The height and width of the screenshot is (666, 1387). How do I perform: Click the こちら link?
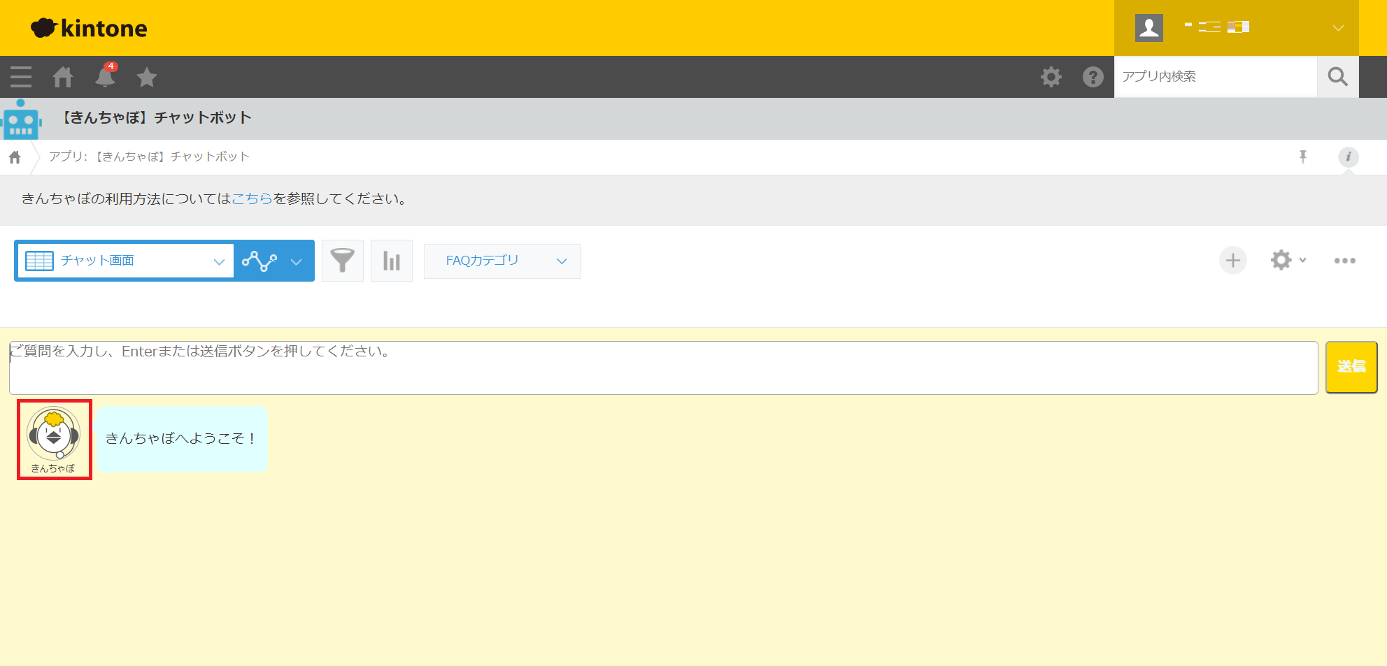click(x=252, y=199)
